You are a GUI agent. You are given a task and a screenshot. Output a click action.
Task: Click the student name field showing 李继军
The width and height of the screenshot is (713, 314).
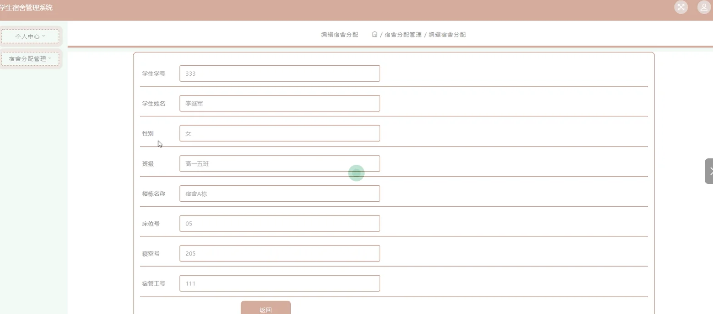pos(279,103)
